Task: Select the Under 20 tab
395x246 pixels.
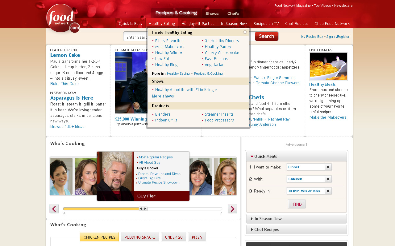Action: pyautogui.click(x=174, y=237)
